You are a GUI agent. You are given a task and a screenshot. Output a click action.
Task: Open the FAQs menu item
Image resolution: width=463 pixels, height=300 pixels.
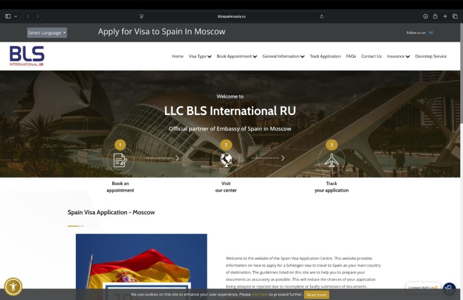(x=351, y=56)
